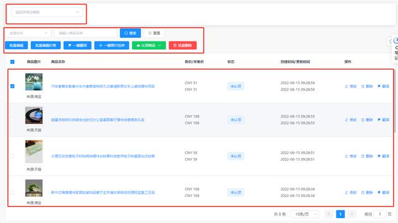398x223 pixels.
Task: Click Edit (修改) in the CNY 198 row
Action: (351, 120)
